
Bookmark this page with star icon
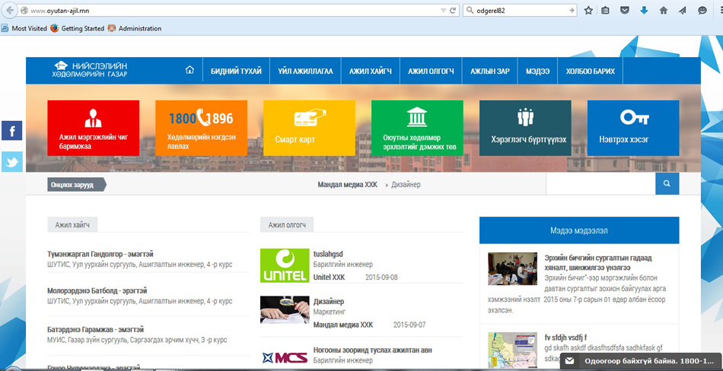click(588, 11)
